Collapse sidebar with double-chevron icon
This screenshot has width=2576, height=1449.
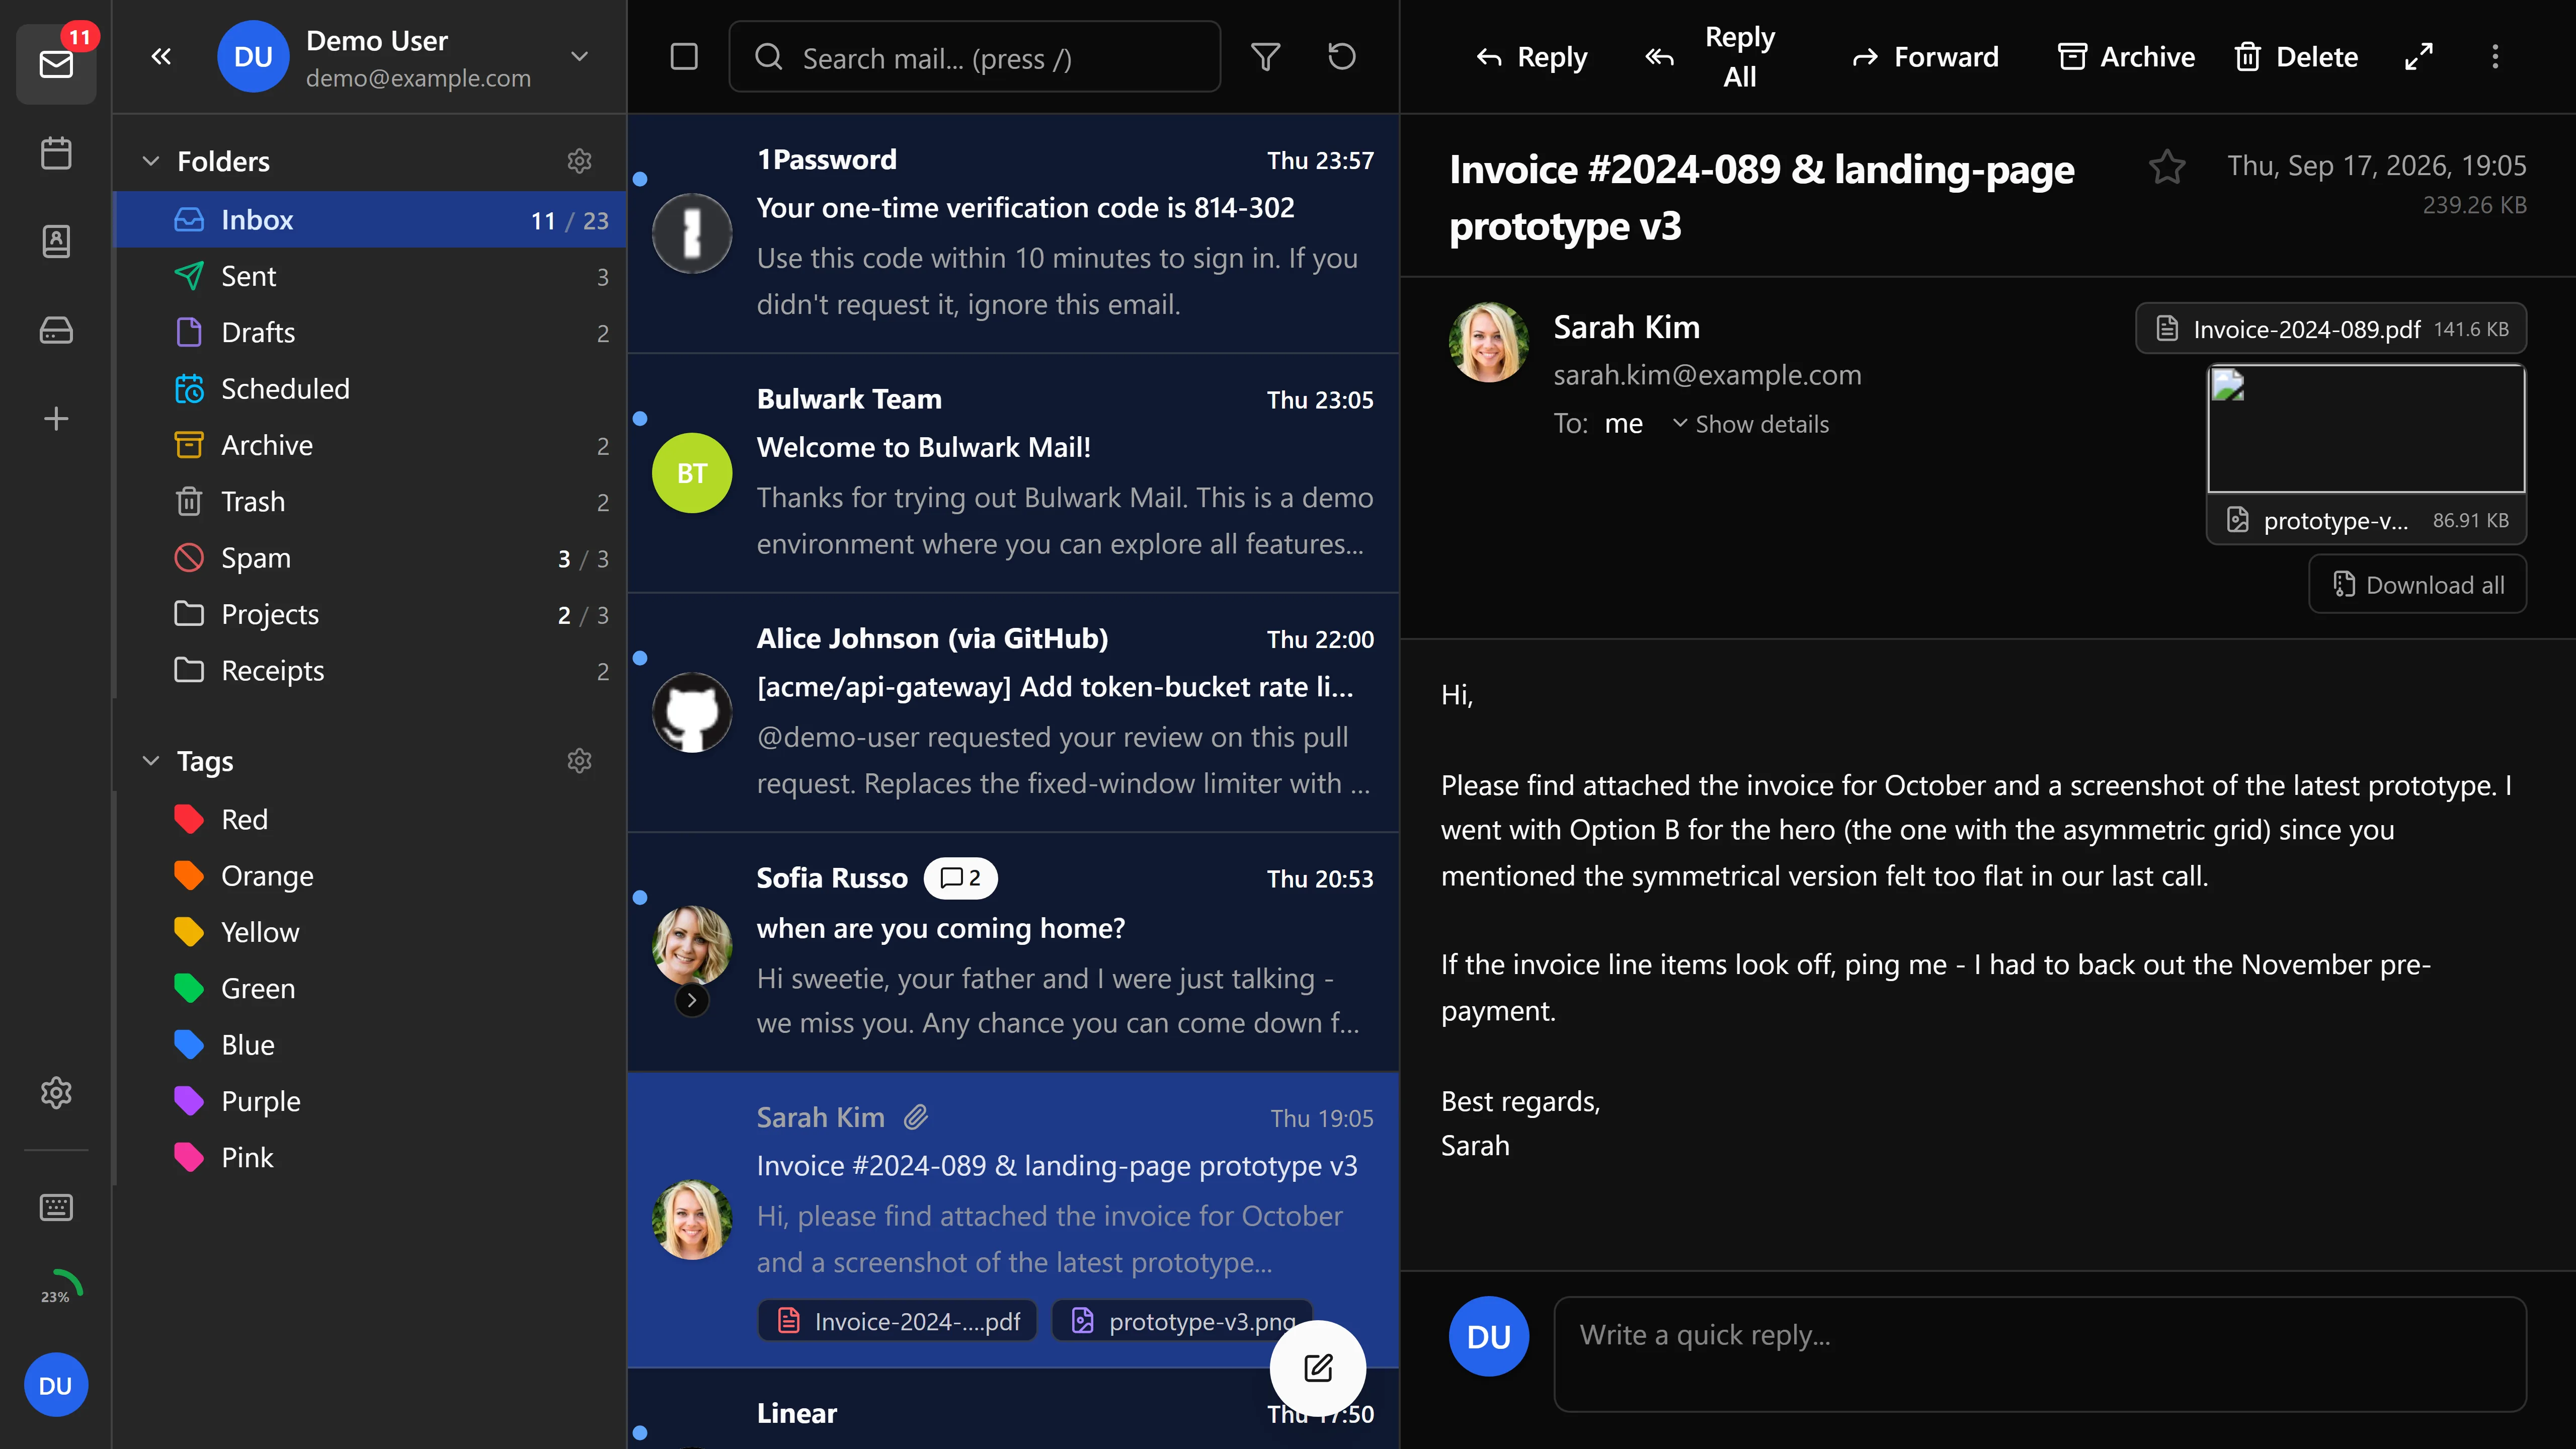tap(161, 56)
